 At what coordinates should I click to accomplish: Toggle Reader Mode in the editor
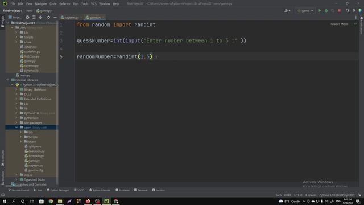(x=339, y=24)
